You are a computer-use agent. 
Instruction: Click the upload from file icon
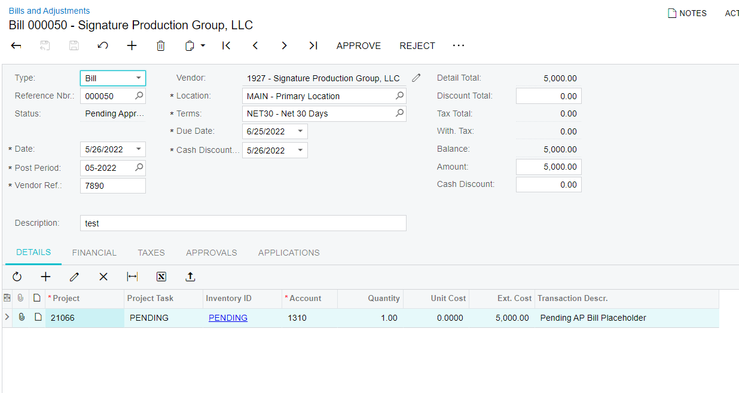[190, 277]
